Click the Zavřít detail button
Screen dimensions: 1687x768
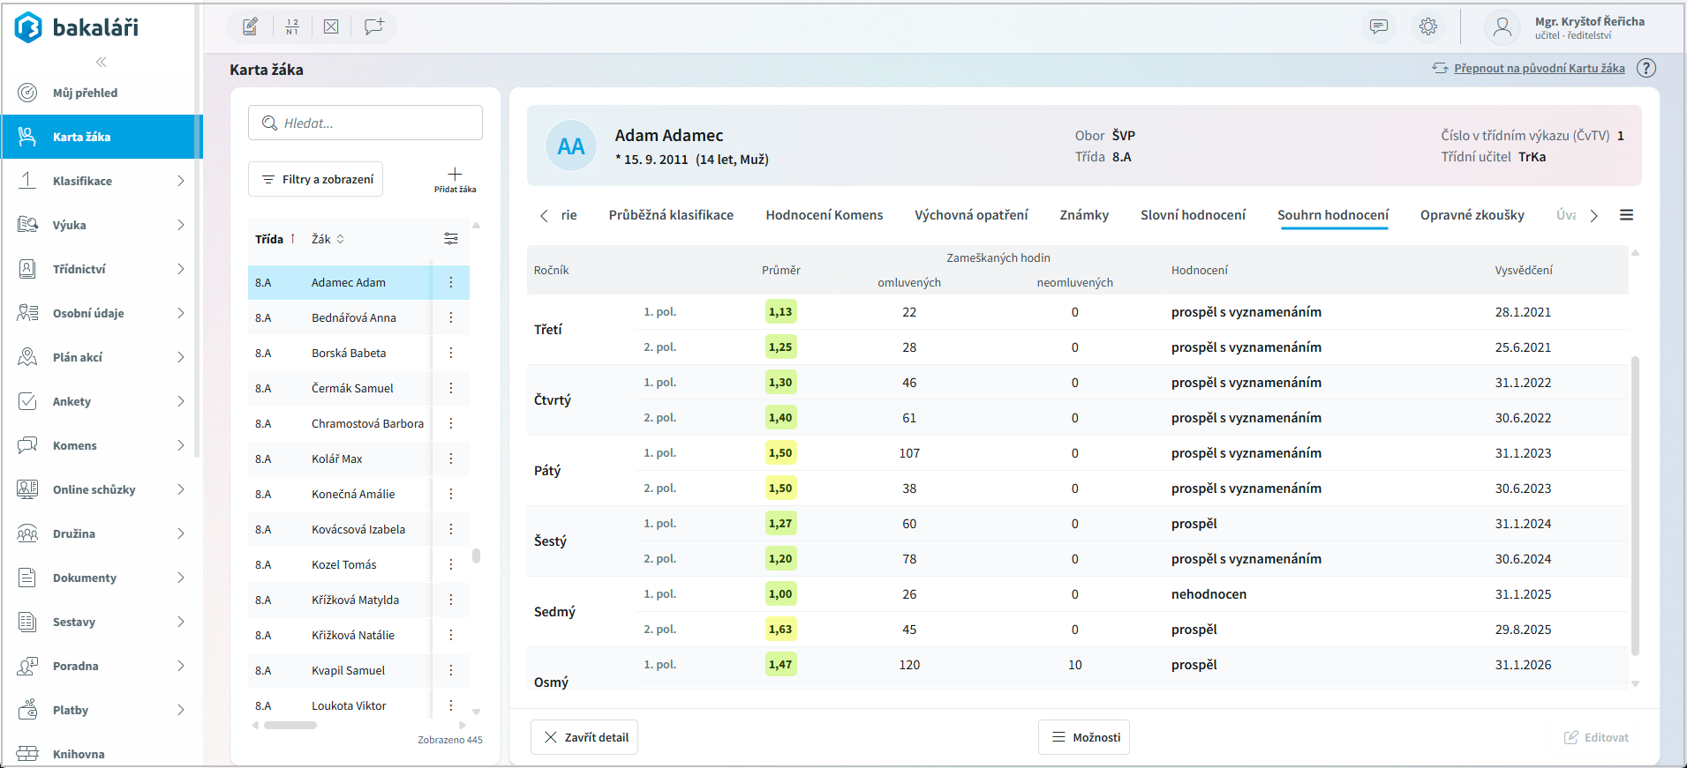[584, 737]
